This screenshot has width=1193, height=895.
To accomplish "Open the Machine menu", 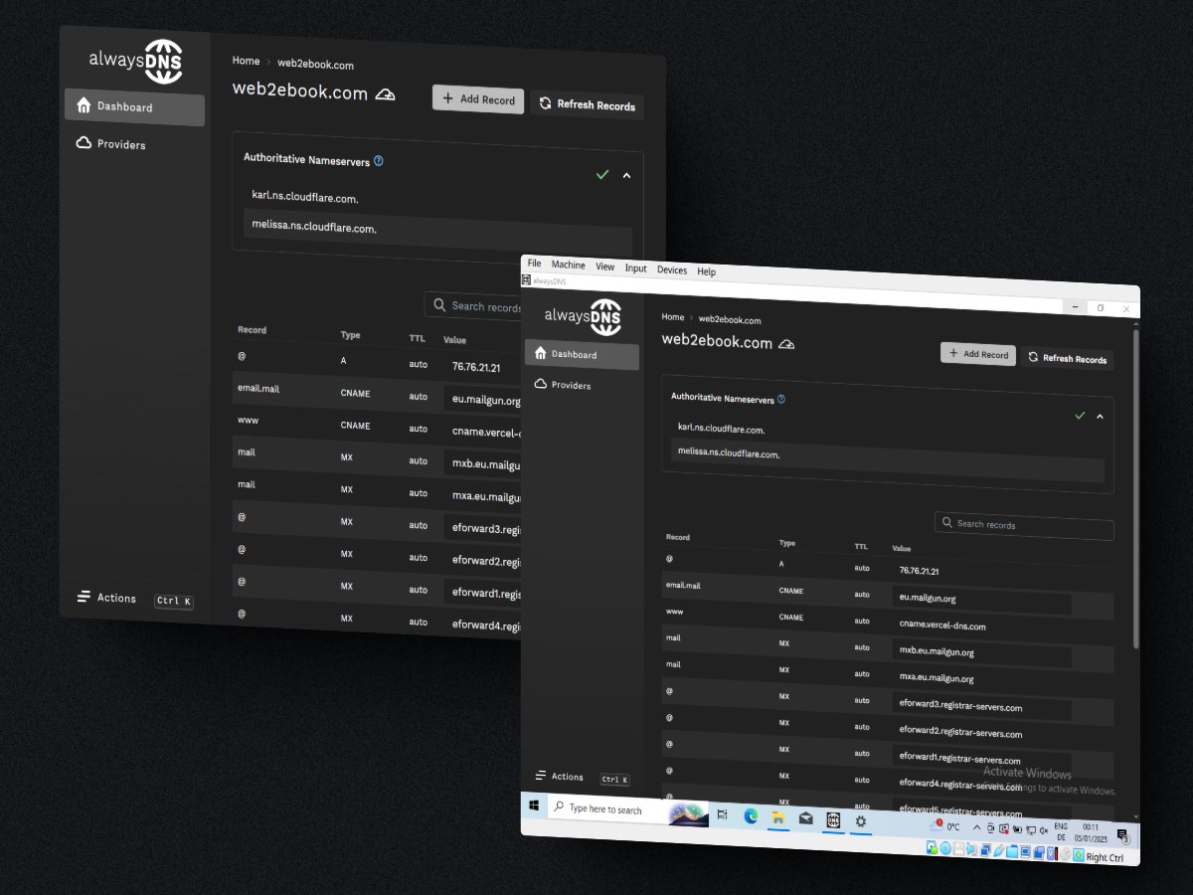I will (x=568, y=265).
